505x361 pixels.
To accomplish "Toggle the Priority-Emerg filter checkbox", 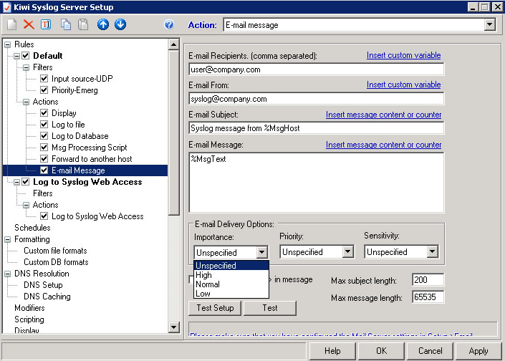I will click(44, 90).
